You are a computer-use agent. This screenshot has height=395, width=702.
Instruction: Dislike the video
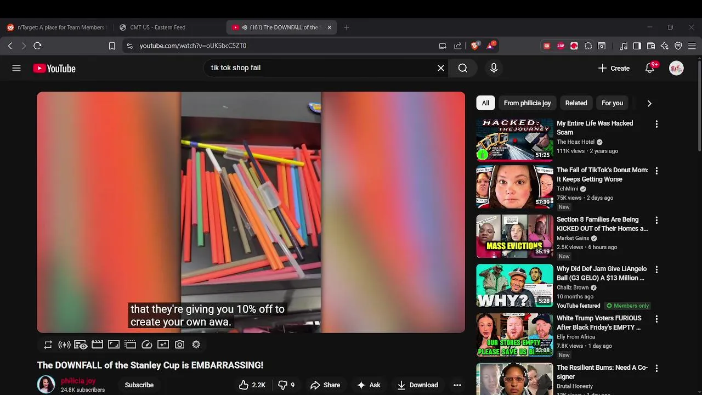[x=286, y=385]
